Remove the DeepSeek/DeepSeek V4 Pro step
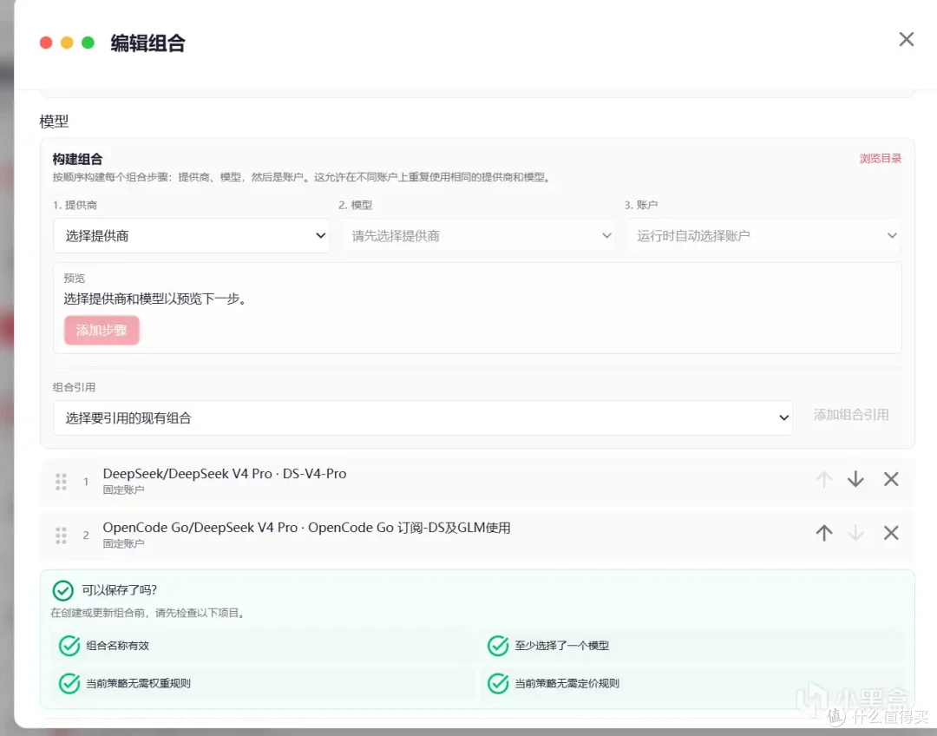This screenshot has width=937, height=736. click(891, 479)
